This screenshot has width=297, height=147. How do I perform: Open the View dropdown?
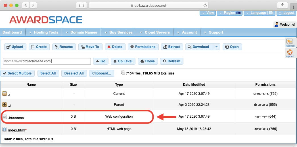[208, 13]
